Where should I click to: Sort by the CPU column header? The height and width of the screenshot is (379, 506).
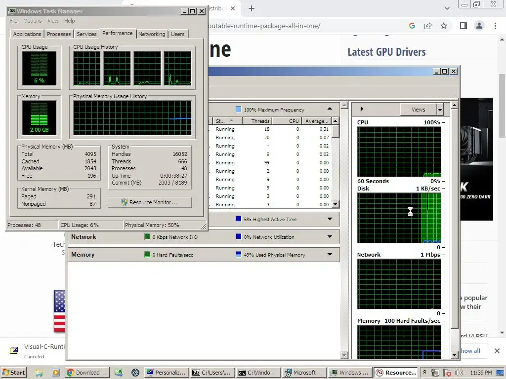coord(287,121)
